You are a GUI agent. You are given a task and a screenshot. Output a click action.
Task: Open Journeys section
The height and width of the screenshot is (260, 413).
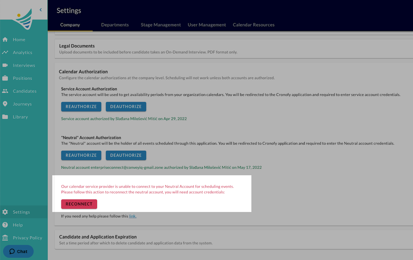point(22,104)
